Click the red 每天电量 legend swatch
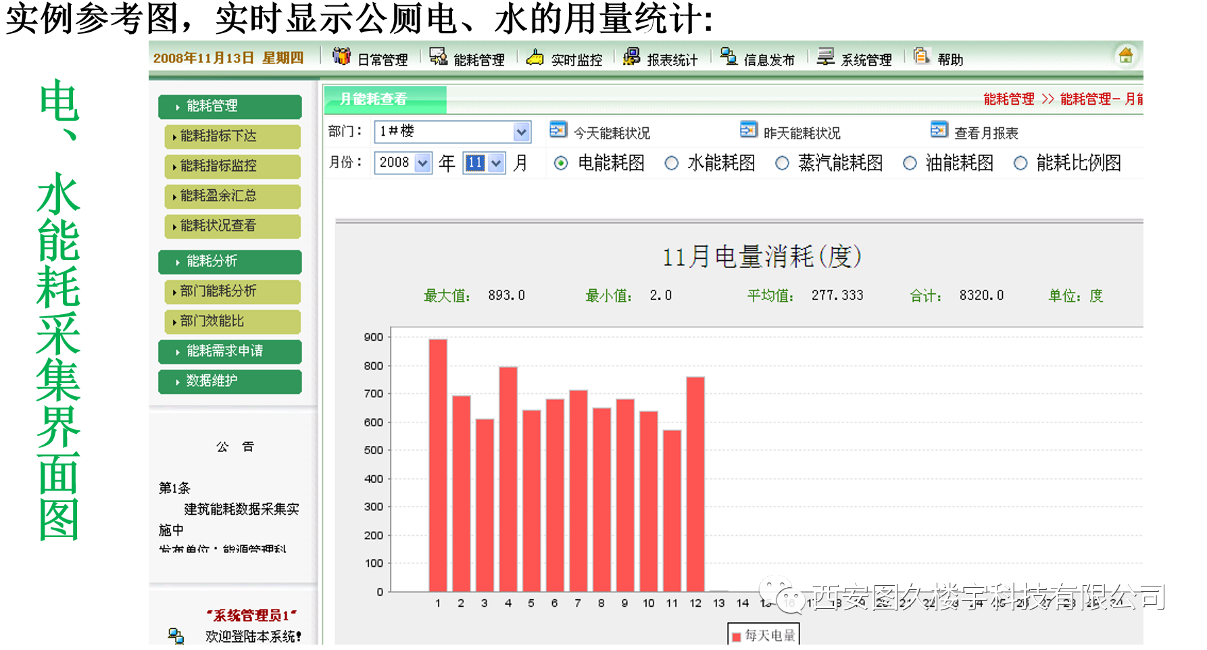1207x650 pixels. 737,637
